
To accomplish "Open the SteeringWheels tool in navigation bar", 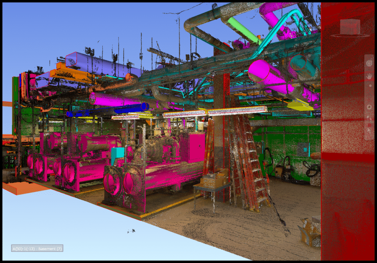I will [x=369, y=63].
